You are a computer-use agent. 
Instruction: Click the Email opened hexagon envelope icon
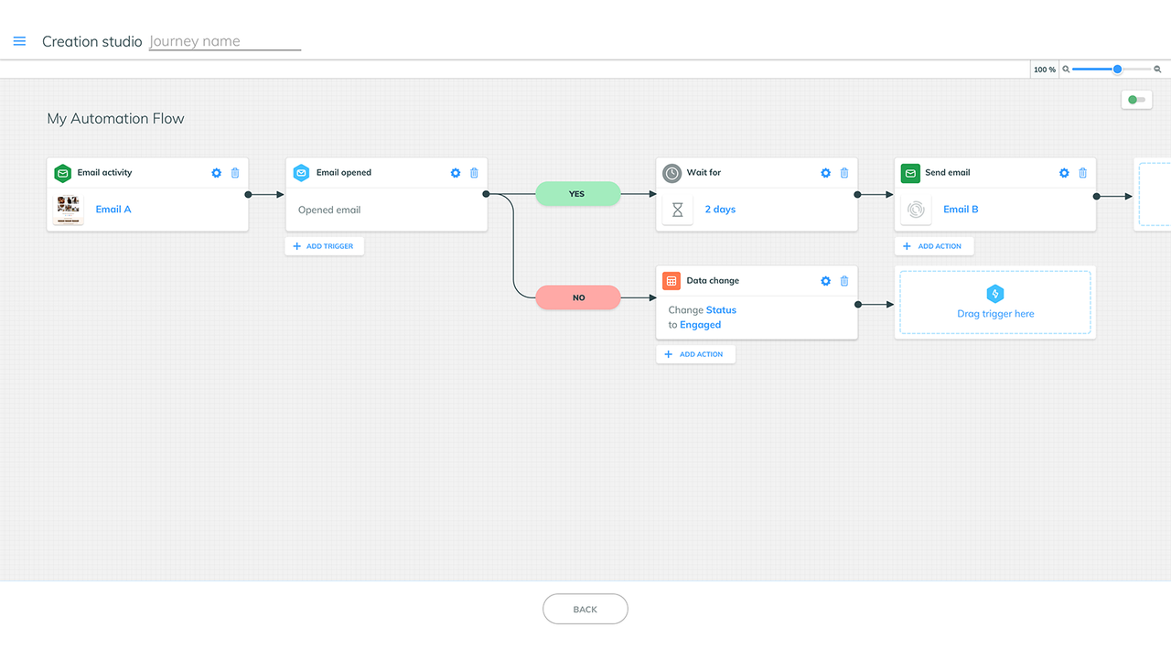pyautogui.click(x=301, y=172)
